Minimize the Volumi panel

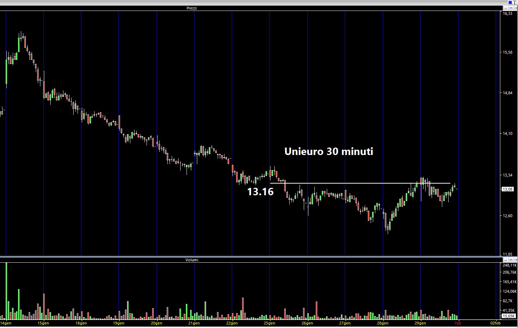point(506,260)
